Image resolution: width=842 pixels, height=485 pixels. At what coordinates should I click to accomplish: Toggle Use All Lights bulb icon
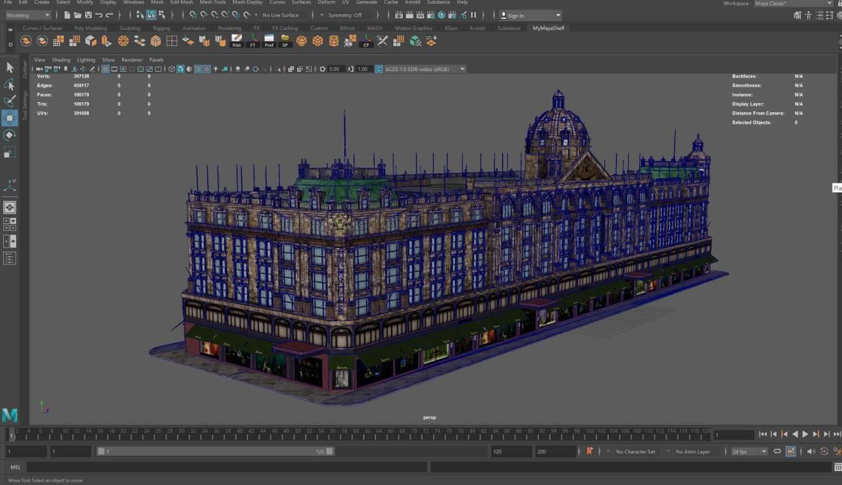pyautogui.click(x=216, y=69)
